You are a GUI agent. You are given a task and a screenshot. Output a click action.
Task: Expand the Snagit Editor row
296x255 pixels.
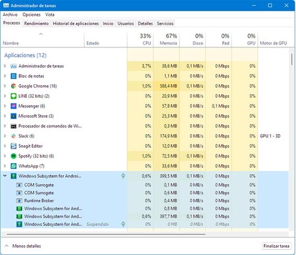click(5, 146)
